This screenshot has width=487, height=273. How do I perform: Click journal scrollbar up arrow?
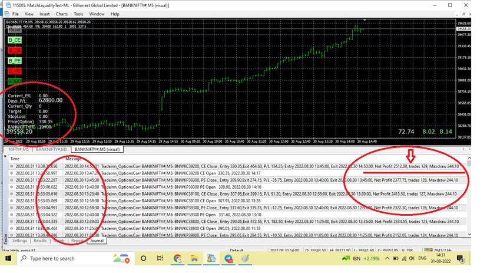pos(469,158)
